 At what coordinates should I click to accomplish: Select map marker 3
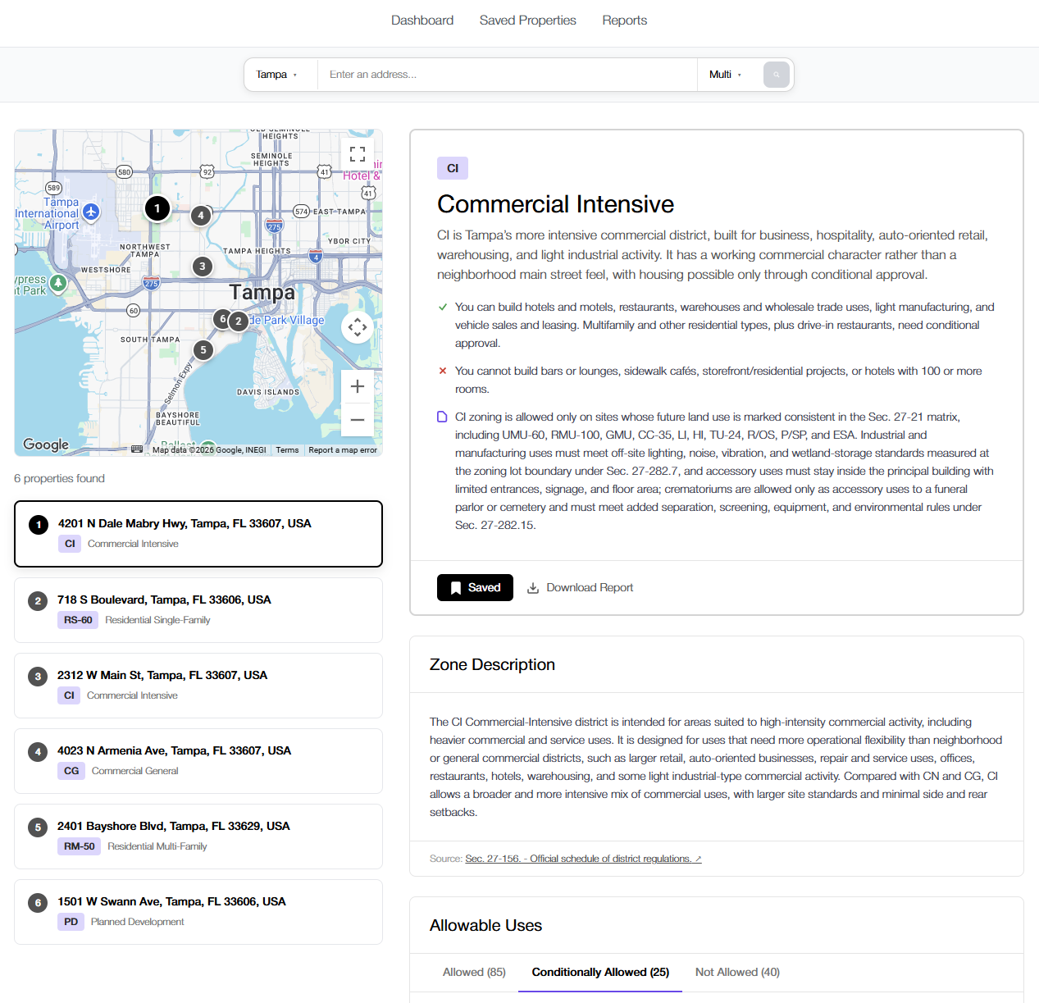[203, 267]
